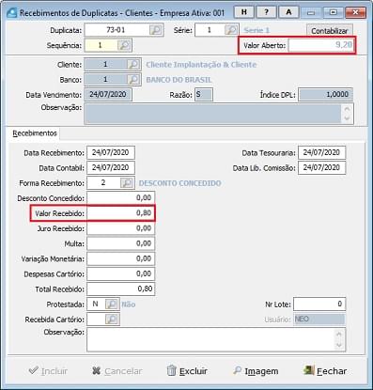Open the Série lookup magnifier
373x390 pixels.
tap(231, 30)
